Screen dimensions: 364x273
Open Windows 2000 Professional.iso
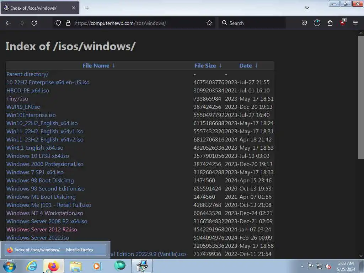pyautogui.click(x=45, y=164)
